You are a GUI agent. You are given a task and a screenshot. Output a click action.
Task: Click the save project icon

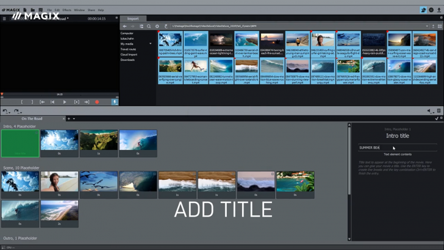point(40,10)
